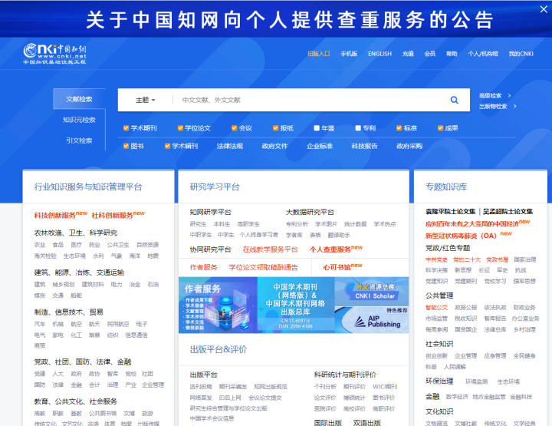Click the arrow next to 出版物检索
Image resolution: width=552 pixels, height=426 pixels.
[513, 107]
